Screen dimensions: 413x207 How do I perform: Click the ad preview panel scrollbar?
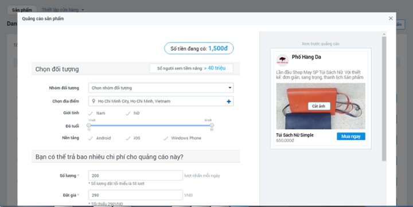click(384, 99)
